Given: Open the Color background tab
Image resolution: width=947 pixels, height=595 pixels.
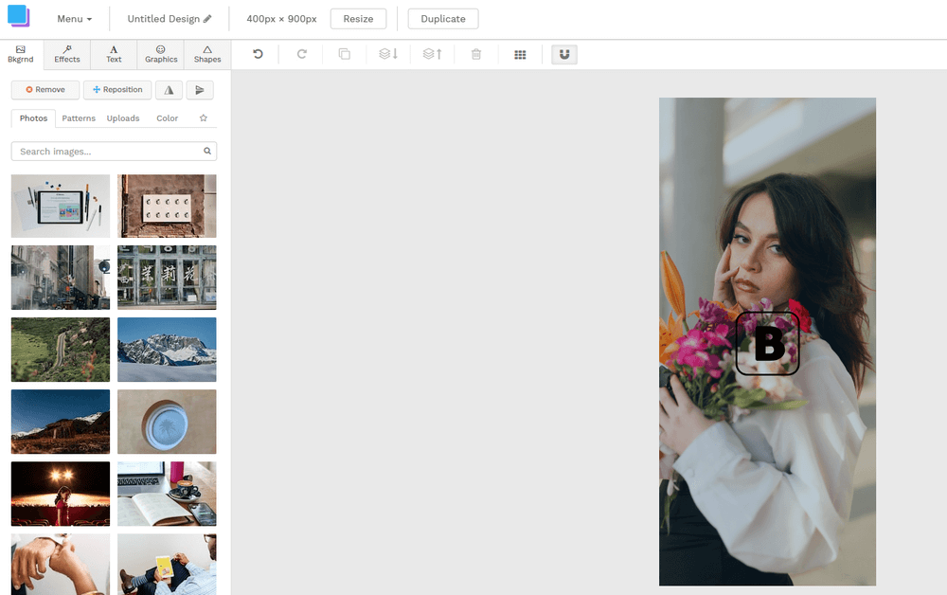Looking at the screenshot, I should coord(167,118).
